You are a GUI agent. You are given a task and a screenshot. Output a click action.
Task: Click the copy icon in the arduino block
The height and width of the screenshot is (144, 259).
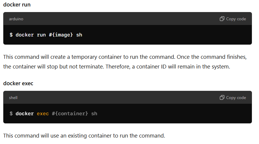click(x=222, y=19)
